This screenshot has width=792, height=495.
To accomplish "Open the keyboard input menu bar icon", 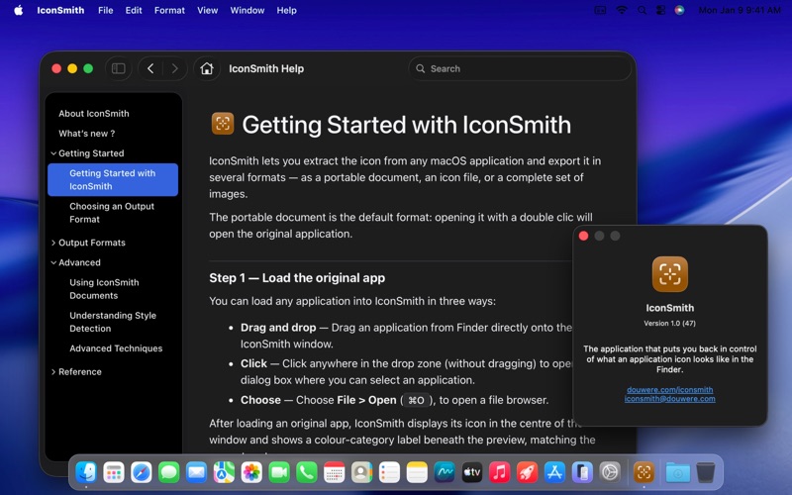I will [600, 10].
